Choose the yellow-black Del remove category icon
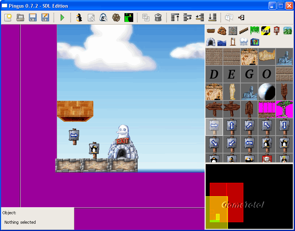 click(x=266, y=31)
